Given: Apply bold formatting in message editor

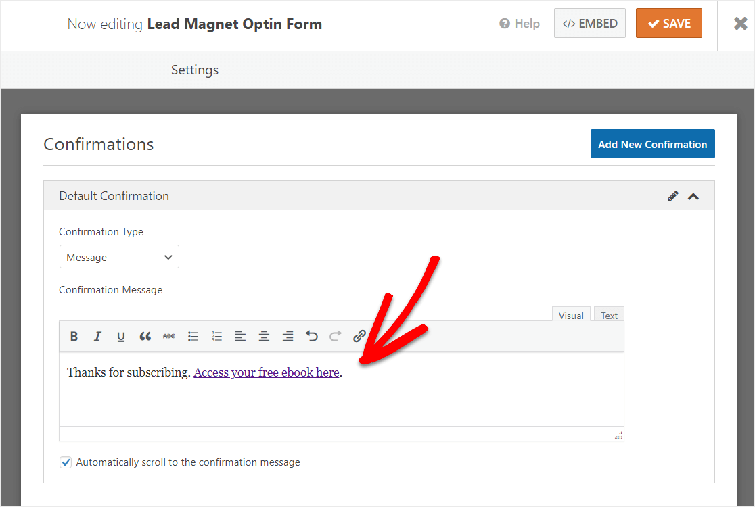Looking at the screenshot, I should (74, 336).
